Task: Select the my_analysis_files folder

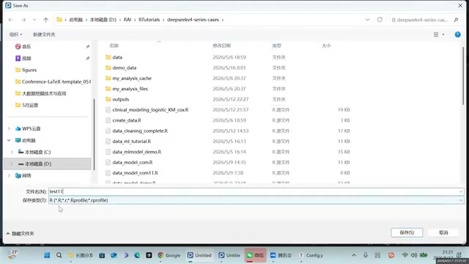Action: (x=130, y=89)
